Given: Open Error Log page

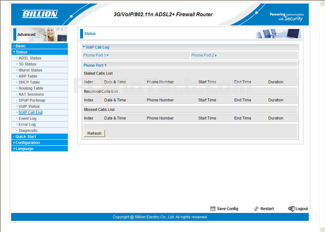Looking at the screenshot, I should click(x=27, y=124).
